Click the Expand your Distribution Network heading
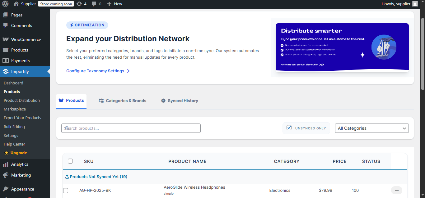 (128, 39)
